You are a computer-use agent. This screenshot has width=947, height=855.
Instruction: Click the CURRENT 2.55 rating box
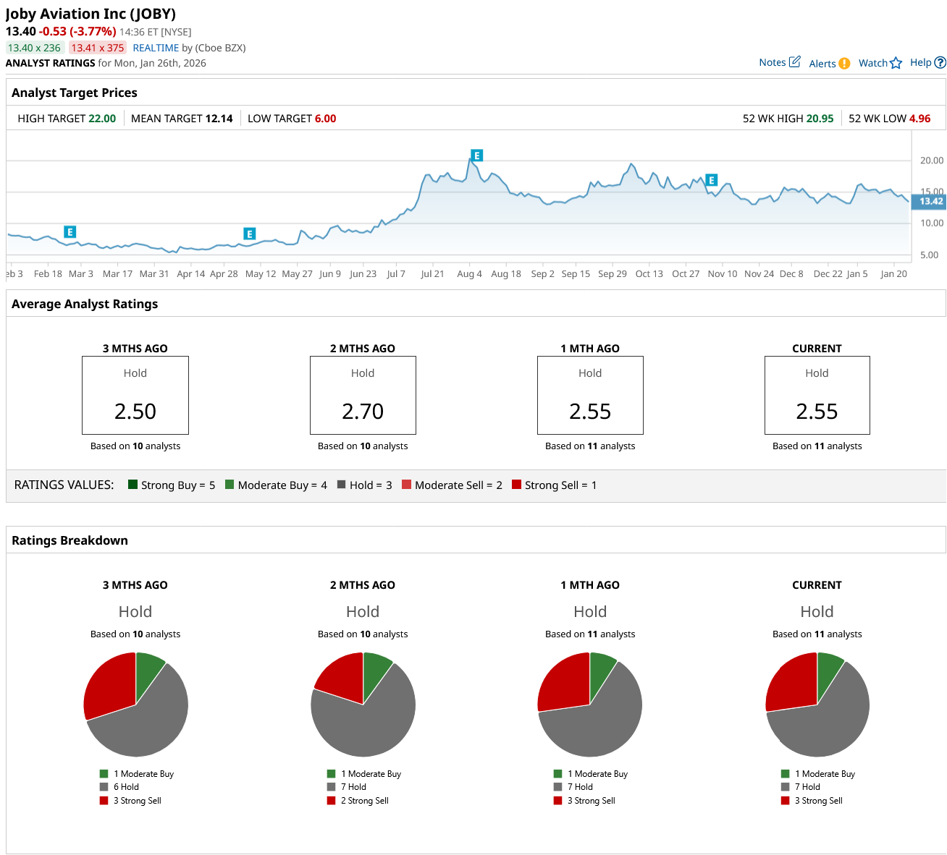pos(817,395)
